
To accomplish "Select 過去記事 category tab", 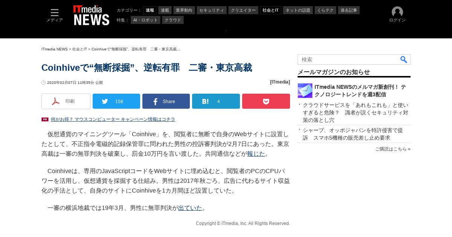I will click(349, 10).
